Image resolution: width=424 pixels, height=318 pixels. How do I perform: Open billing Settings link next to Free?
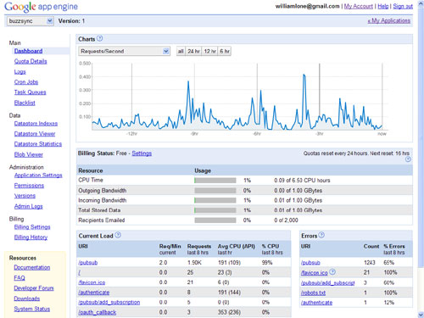142,153
